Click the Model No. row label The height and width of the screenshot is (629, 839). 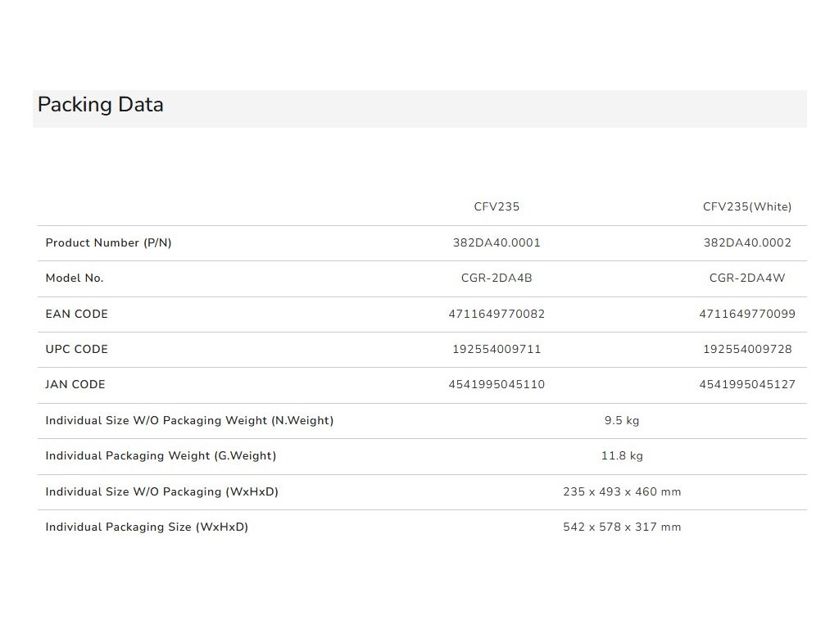(x=75, y=278)
